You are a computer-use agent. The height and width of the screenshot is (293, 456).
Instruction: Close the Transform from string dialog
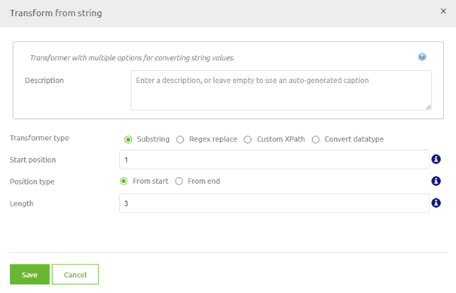pos(443,11)
